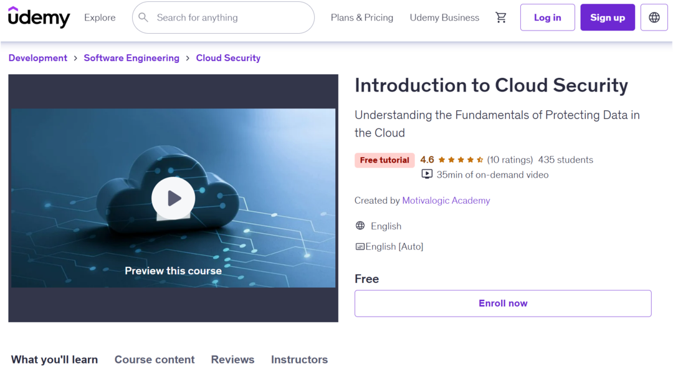The image size is (673, 374).
Task: Click the star rating icons
Action: [461, 160]
